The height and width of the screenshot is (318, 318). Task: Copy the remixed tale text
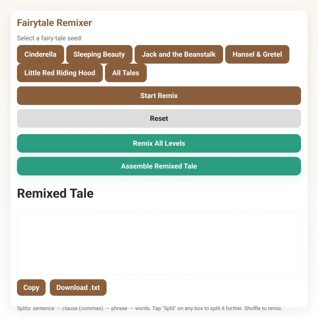[31, 288]
